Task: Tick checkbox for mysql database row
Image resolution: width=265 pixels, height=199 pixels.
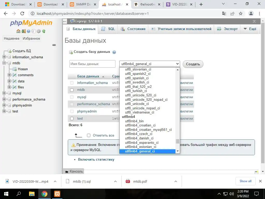Action: 72,97
